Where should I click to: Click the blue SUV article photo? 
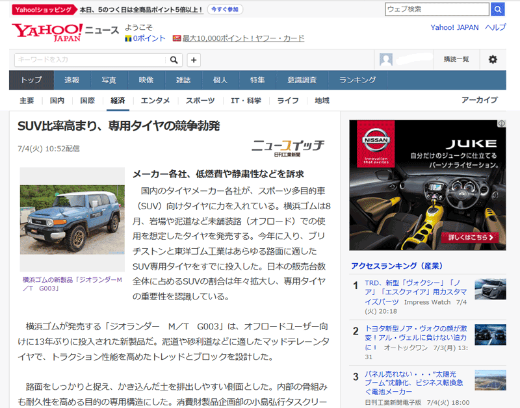pyautogui.click(x=72, y=220)
